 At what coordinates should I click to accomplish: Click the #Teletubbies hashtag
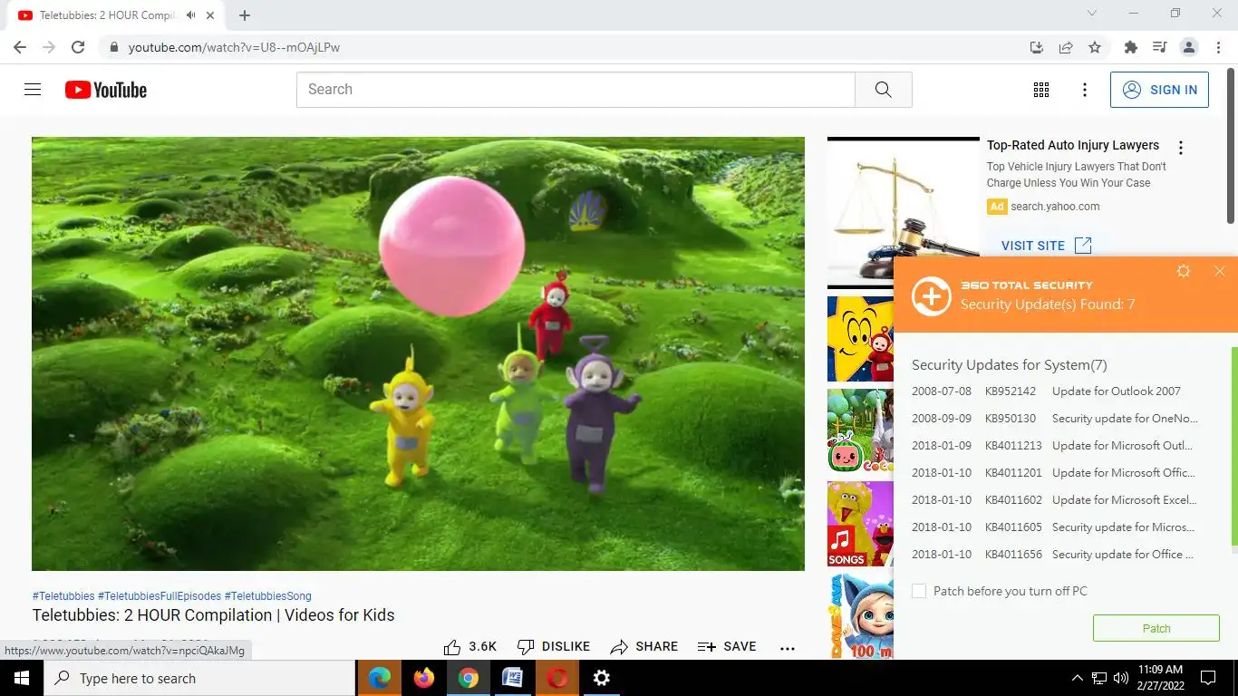[63, 596]
